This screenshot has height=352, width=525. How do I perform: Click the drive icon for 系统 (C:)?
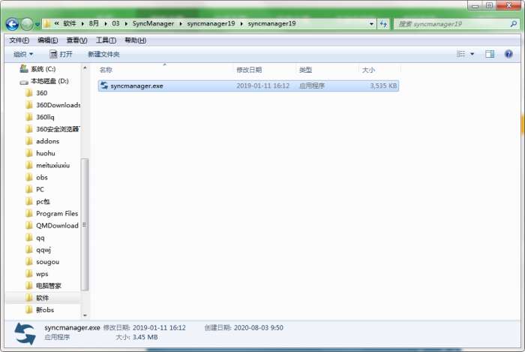[24, 68]
